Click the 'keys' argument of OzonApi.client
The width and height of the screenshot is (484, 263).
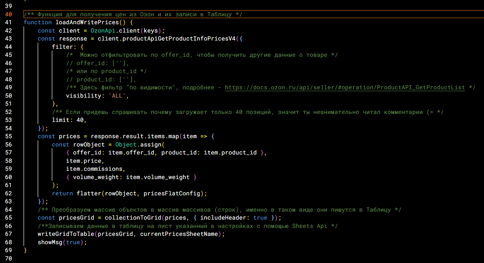coord(151,31)
